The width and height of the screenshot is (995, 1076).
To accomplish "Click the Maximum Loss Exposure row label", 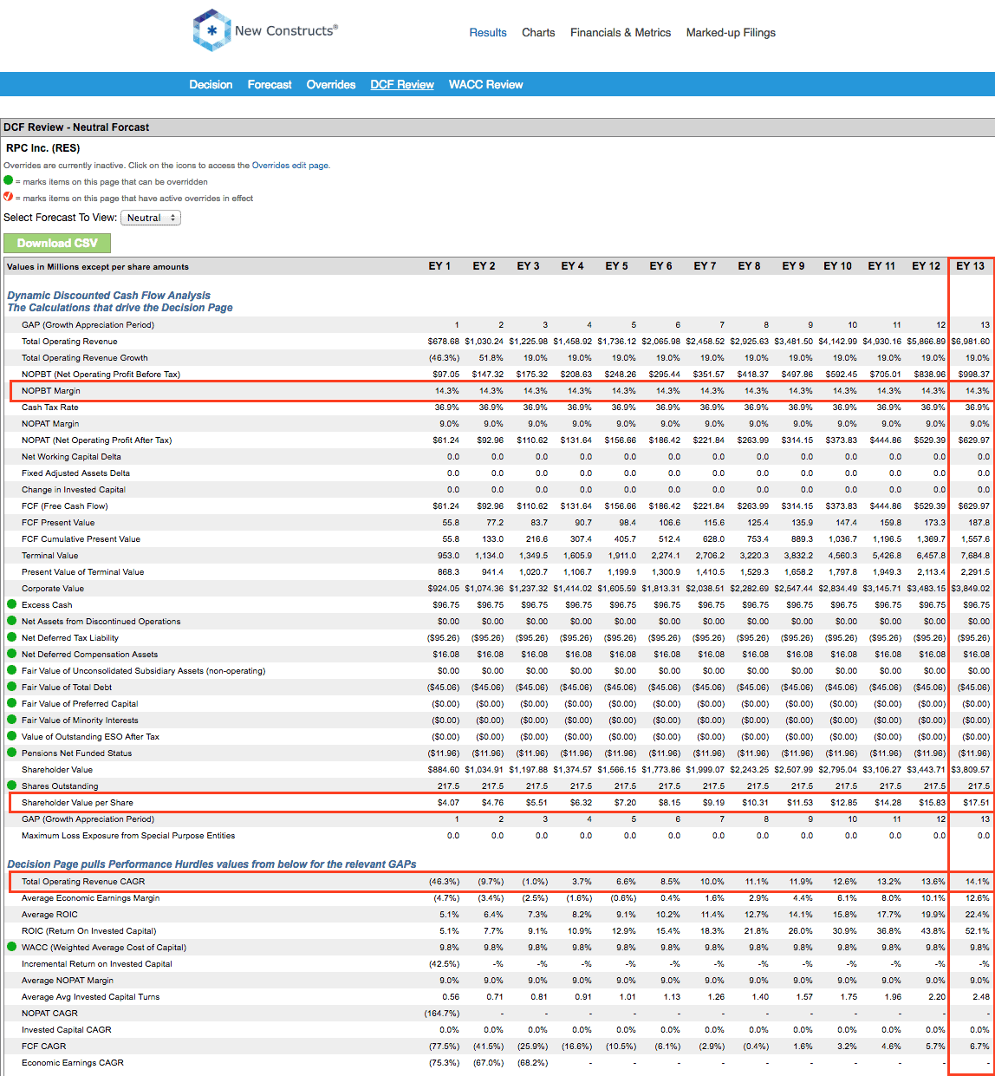I will [x=128, y=835].
